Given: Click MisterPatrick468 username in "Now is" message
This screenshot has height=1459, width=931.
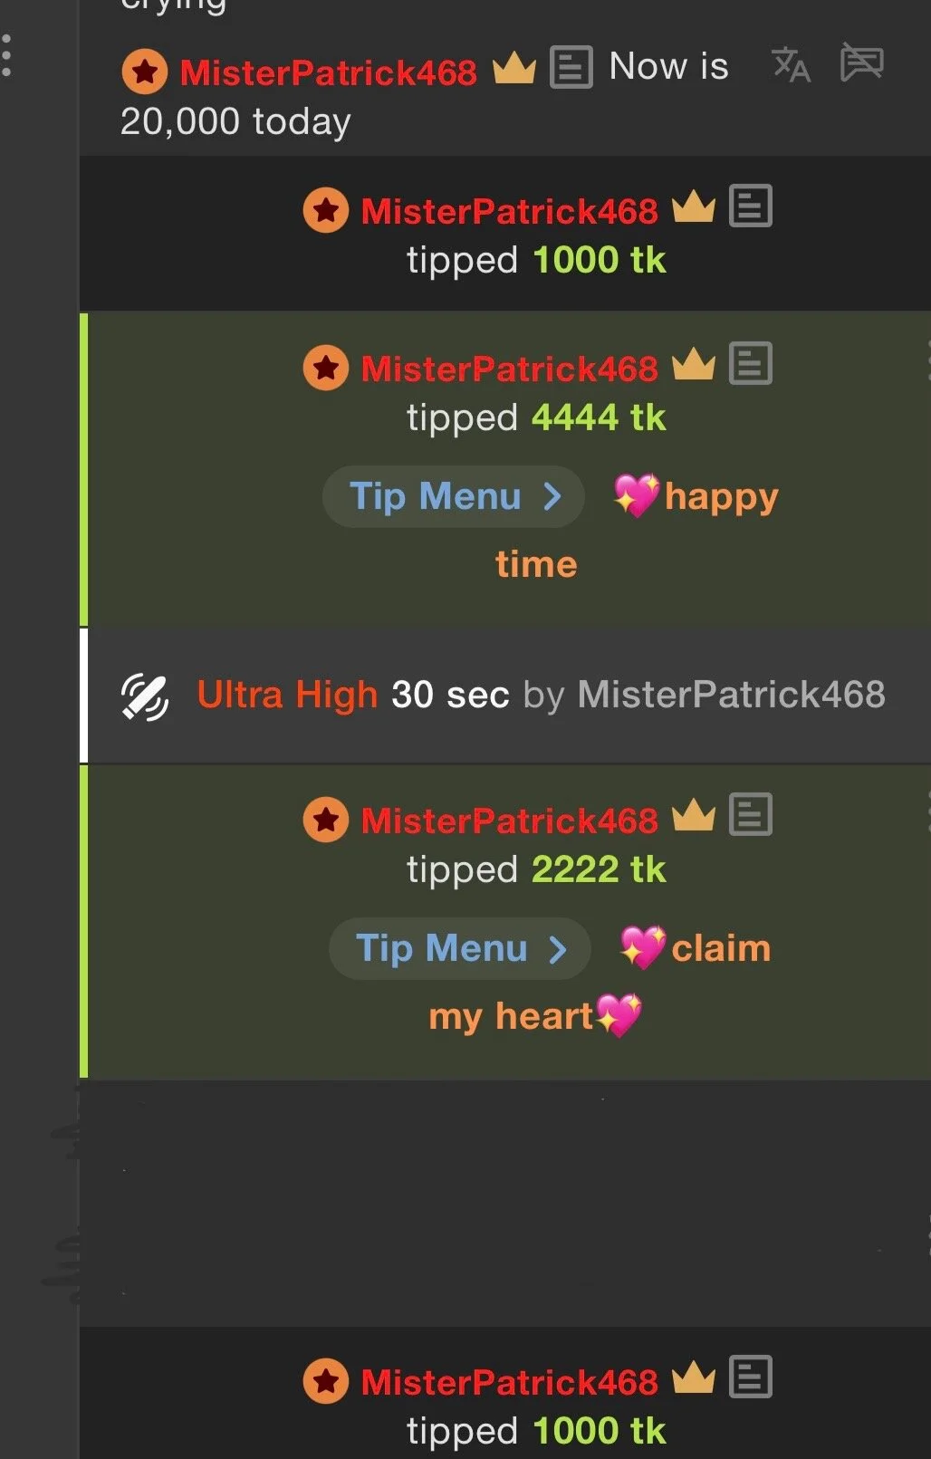Looking at the screenshot, I should (x=328, y=72).
